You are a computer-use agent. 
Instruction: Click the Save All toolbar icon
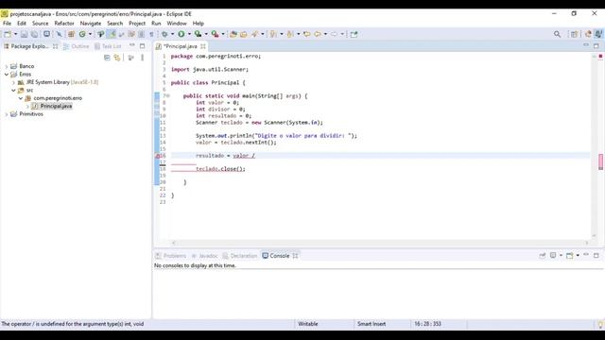(x=34, y=34)
